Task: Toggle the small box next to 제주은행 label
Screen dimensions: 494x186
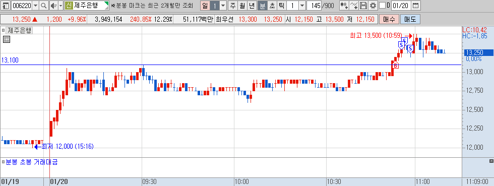Action: click(x=3, y=31)
